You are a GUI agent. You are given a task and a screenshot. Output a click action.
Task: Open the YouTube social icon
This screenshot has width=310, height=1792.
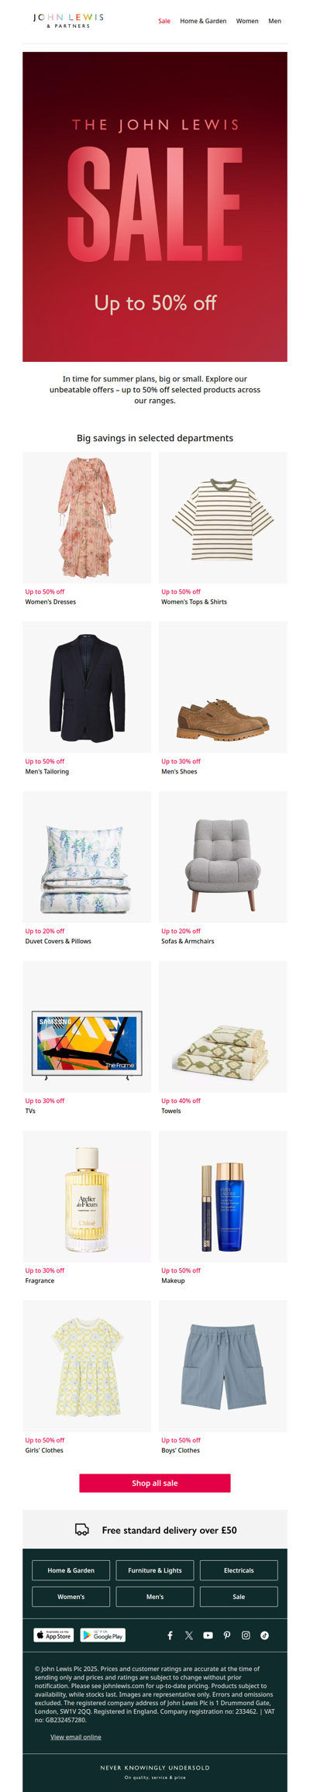(208, 1635)
